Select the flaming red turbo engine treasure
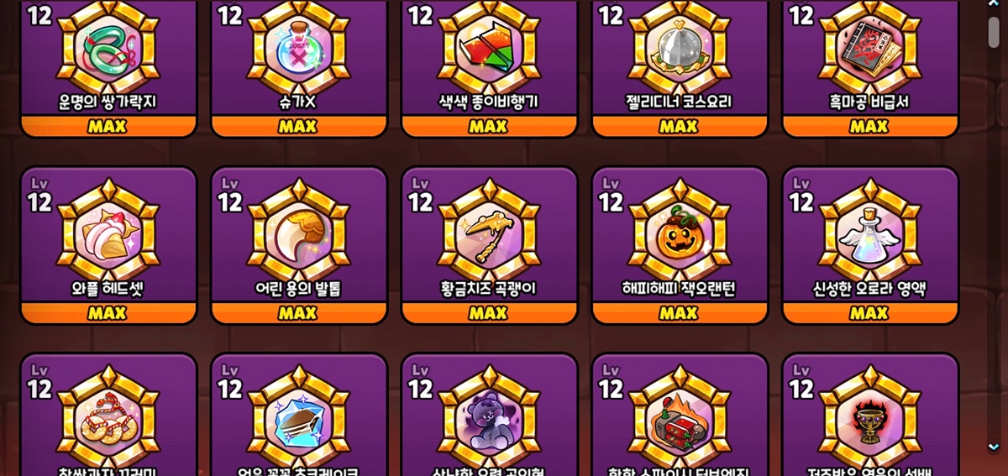This screenshot has width=1008, height=476. tap(680, 417)
